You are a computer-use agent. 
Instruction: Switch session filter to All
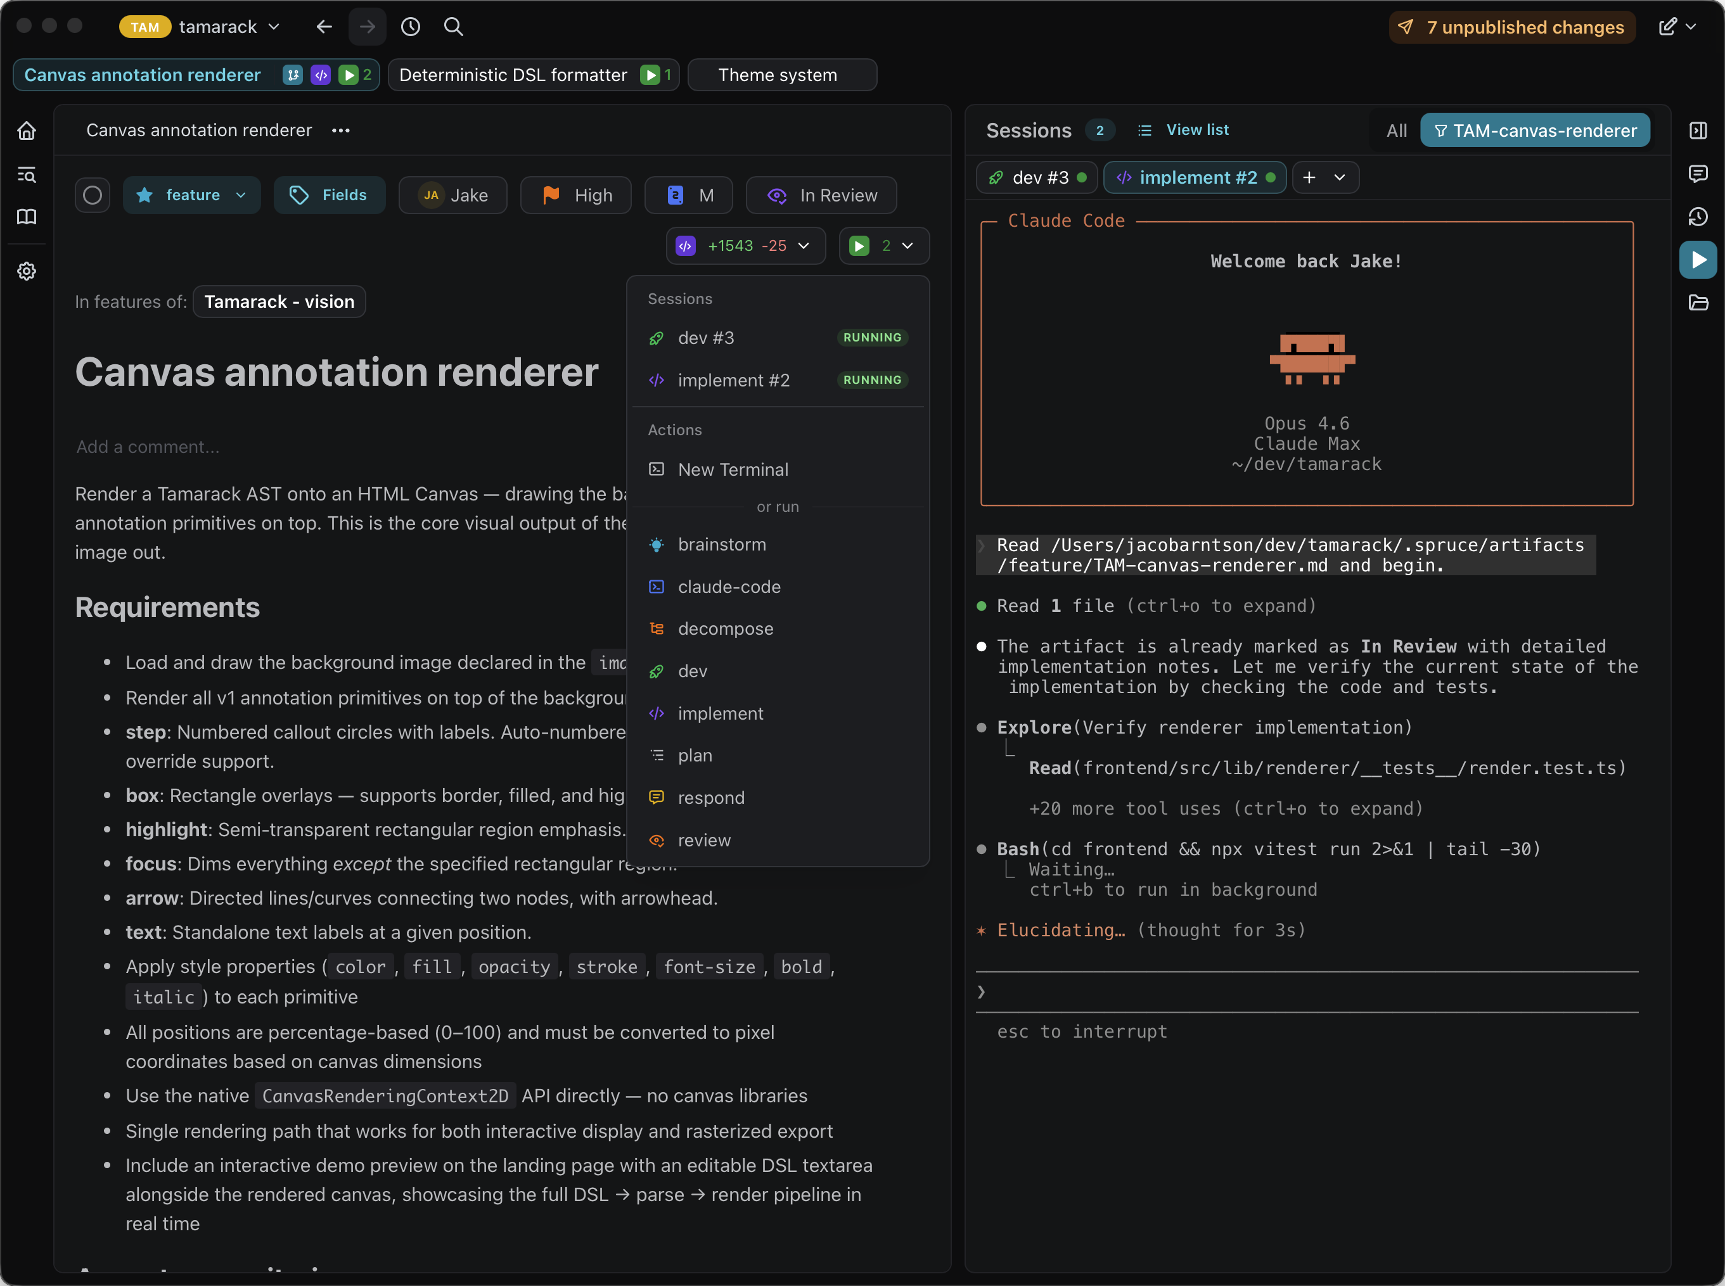click(x=1396, y=131)
